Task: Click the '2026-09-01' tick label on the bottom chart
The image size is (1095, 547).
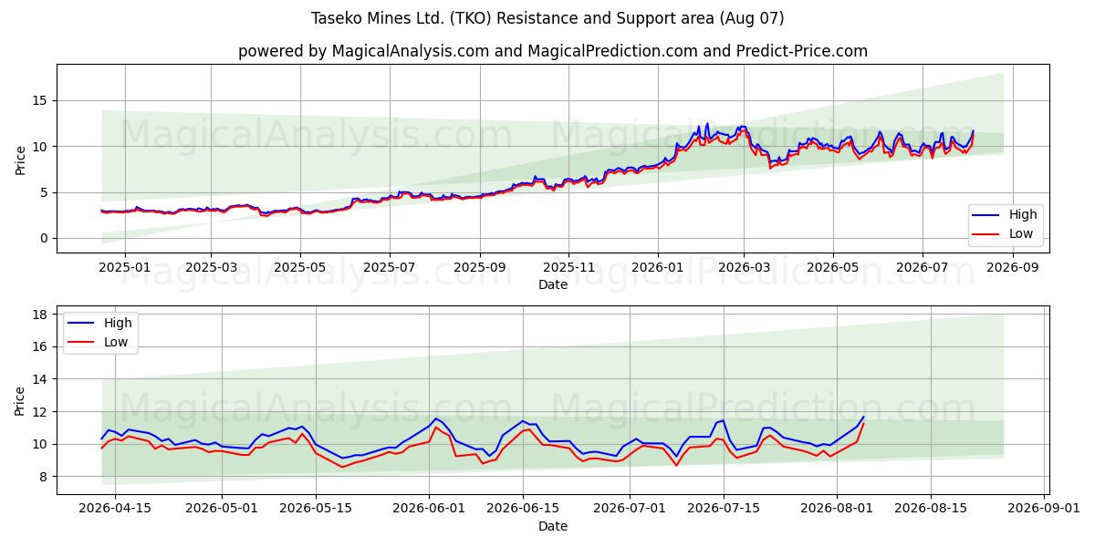Action: tap(1045, 509)
